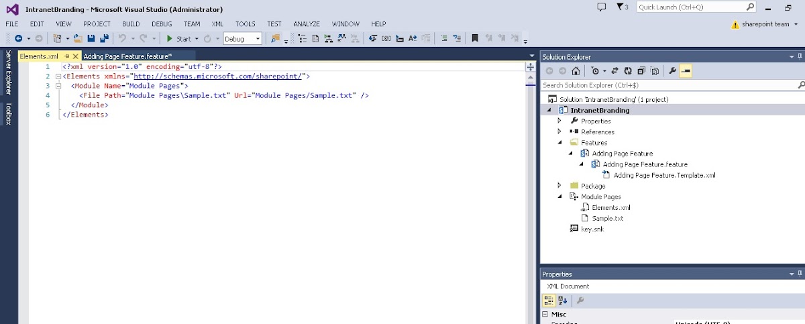Click the Collapse All icon in Solution Explorer
The height and width of the screenshot is (324, 805).
[641, 70]
